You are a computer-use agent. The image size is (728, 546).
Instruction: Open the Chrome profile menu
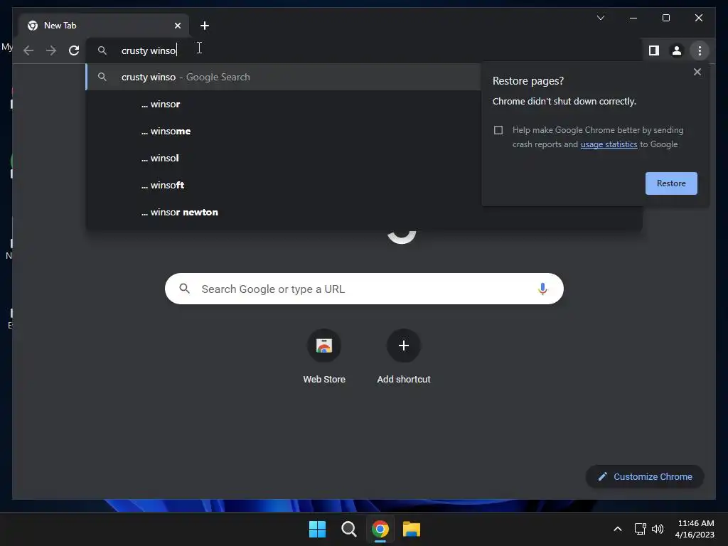[x=677, y=50]
